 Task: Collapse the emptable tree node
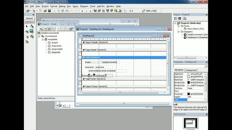pyautogui.click(x=43, y=39)
